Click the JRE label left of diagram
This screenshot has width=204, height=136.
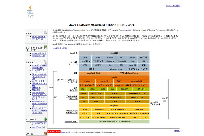point(55,97)
